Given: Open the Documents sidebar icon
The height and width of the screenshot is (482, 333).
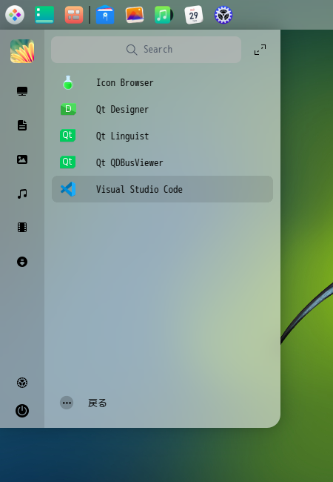Looking at the screenshot, I should [x=22, y=125].
